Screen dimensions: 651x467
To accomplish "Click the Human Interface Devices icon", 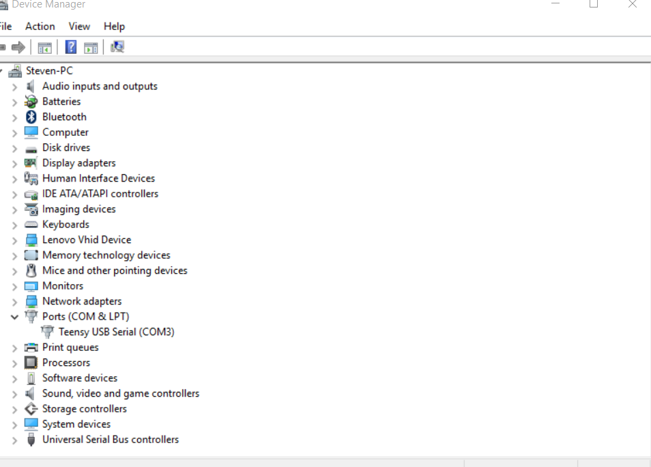I will point(31,179).
